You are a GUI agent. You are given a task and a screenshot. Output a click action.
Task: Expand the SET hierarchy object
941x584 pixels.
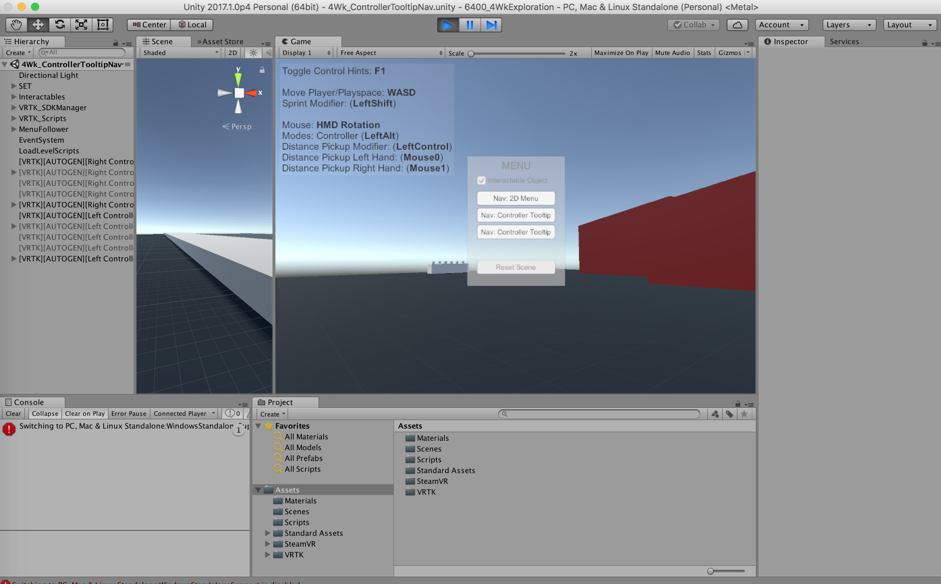coord(14,86)
